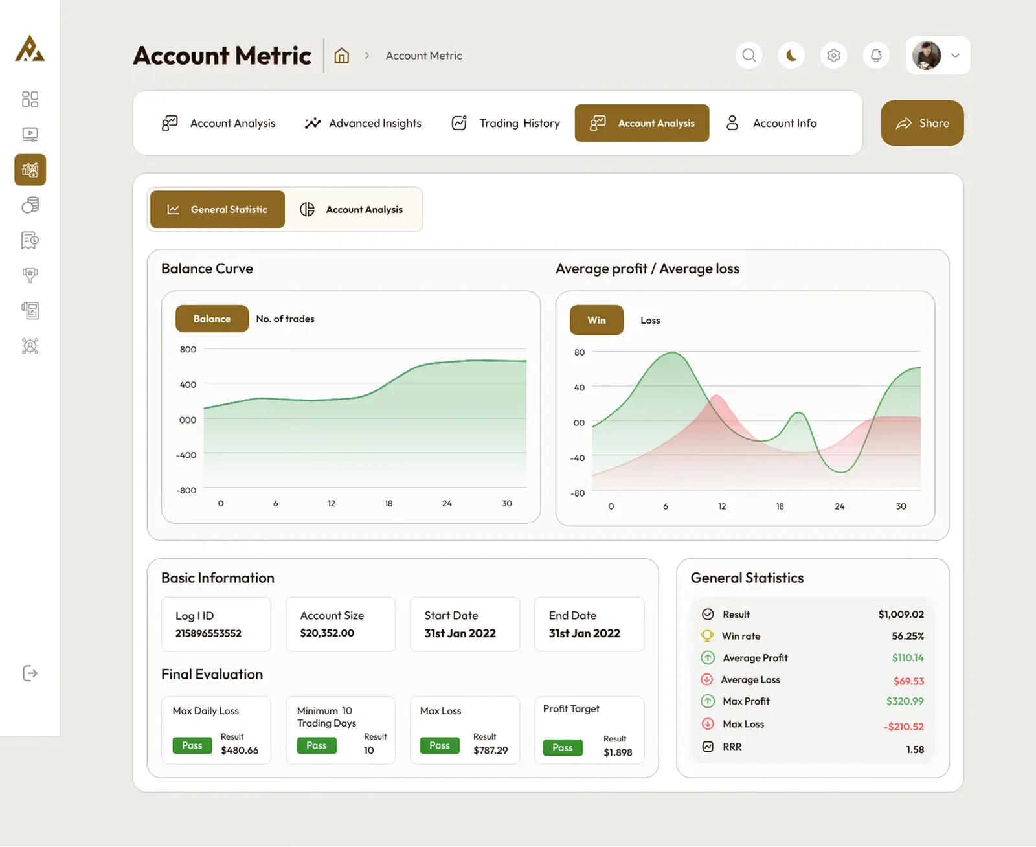Open the notifications bell icon
The image size is (1036, 847).
tap(876, 56)
